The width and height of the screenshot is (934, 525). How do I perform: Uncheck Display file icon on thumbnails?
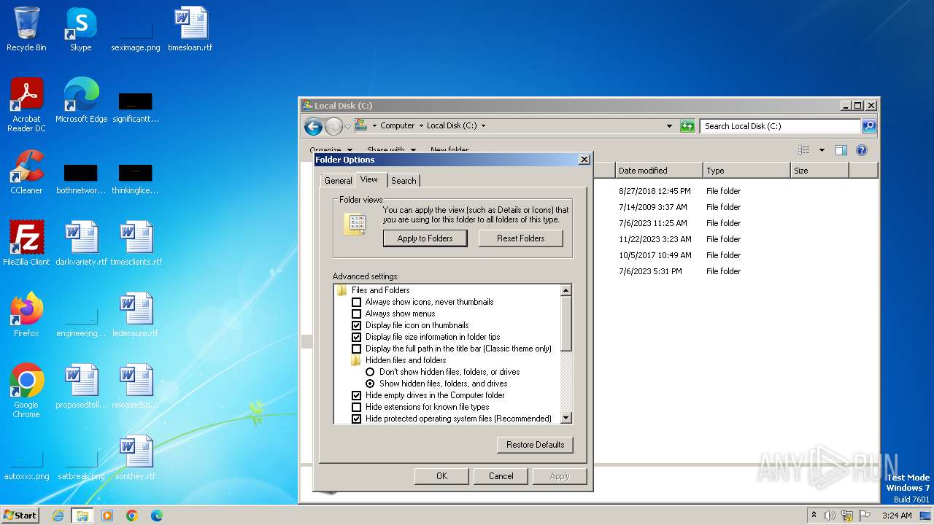click(x=357, y=325)
